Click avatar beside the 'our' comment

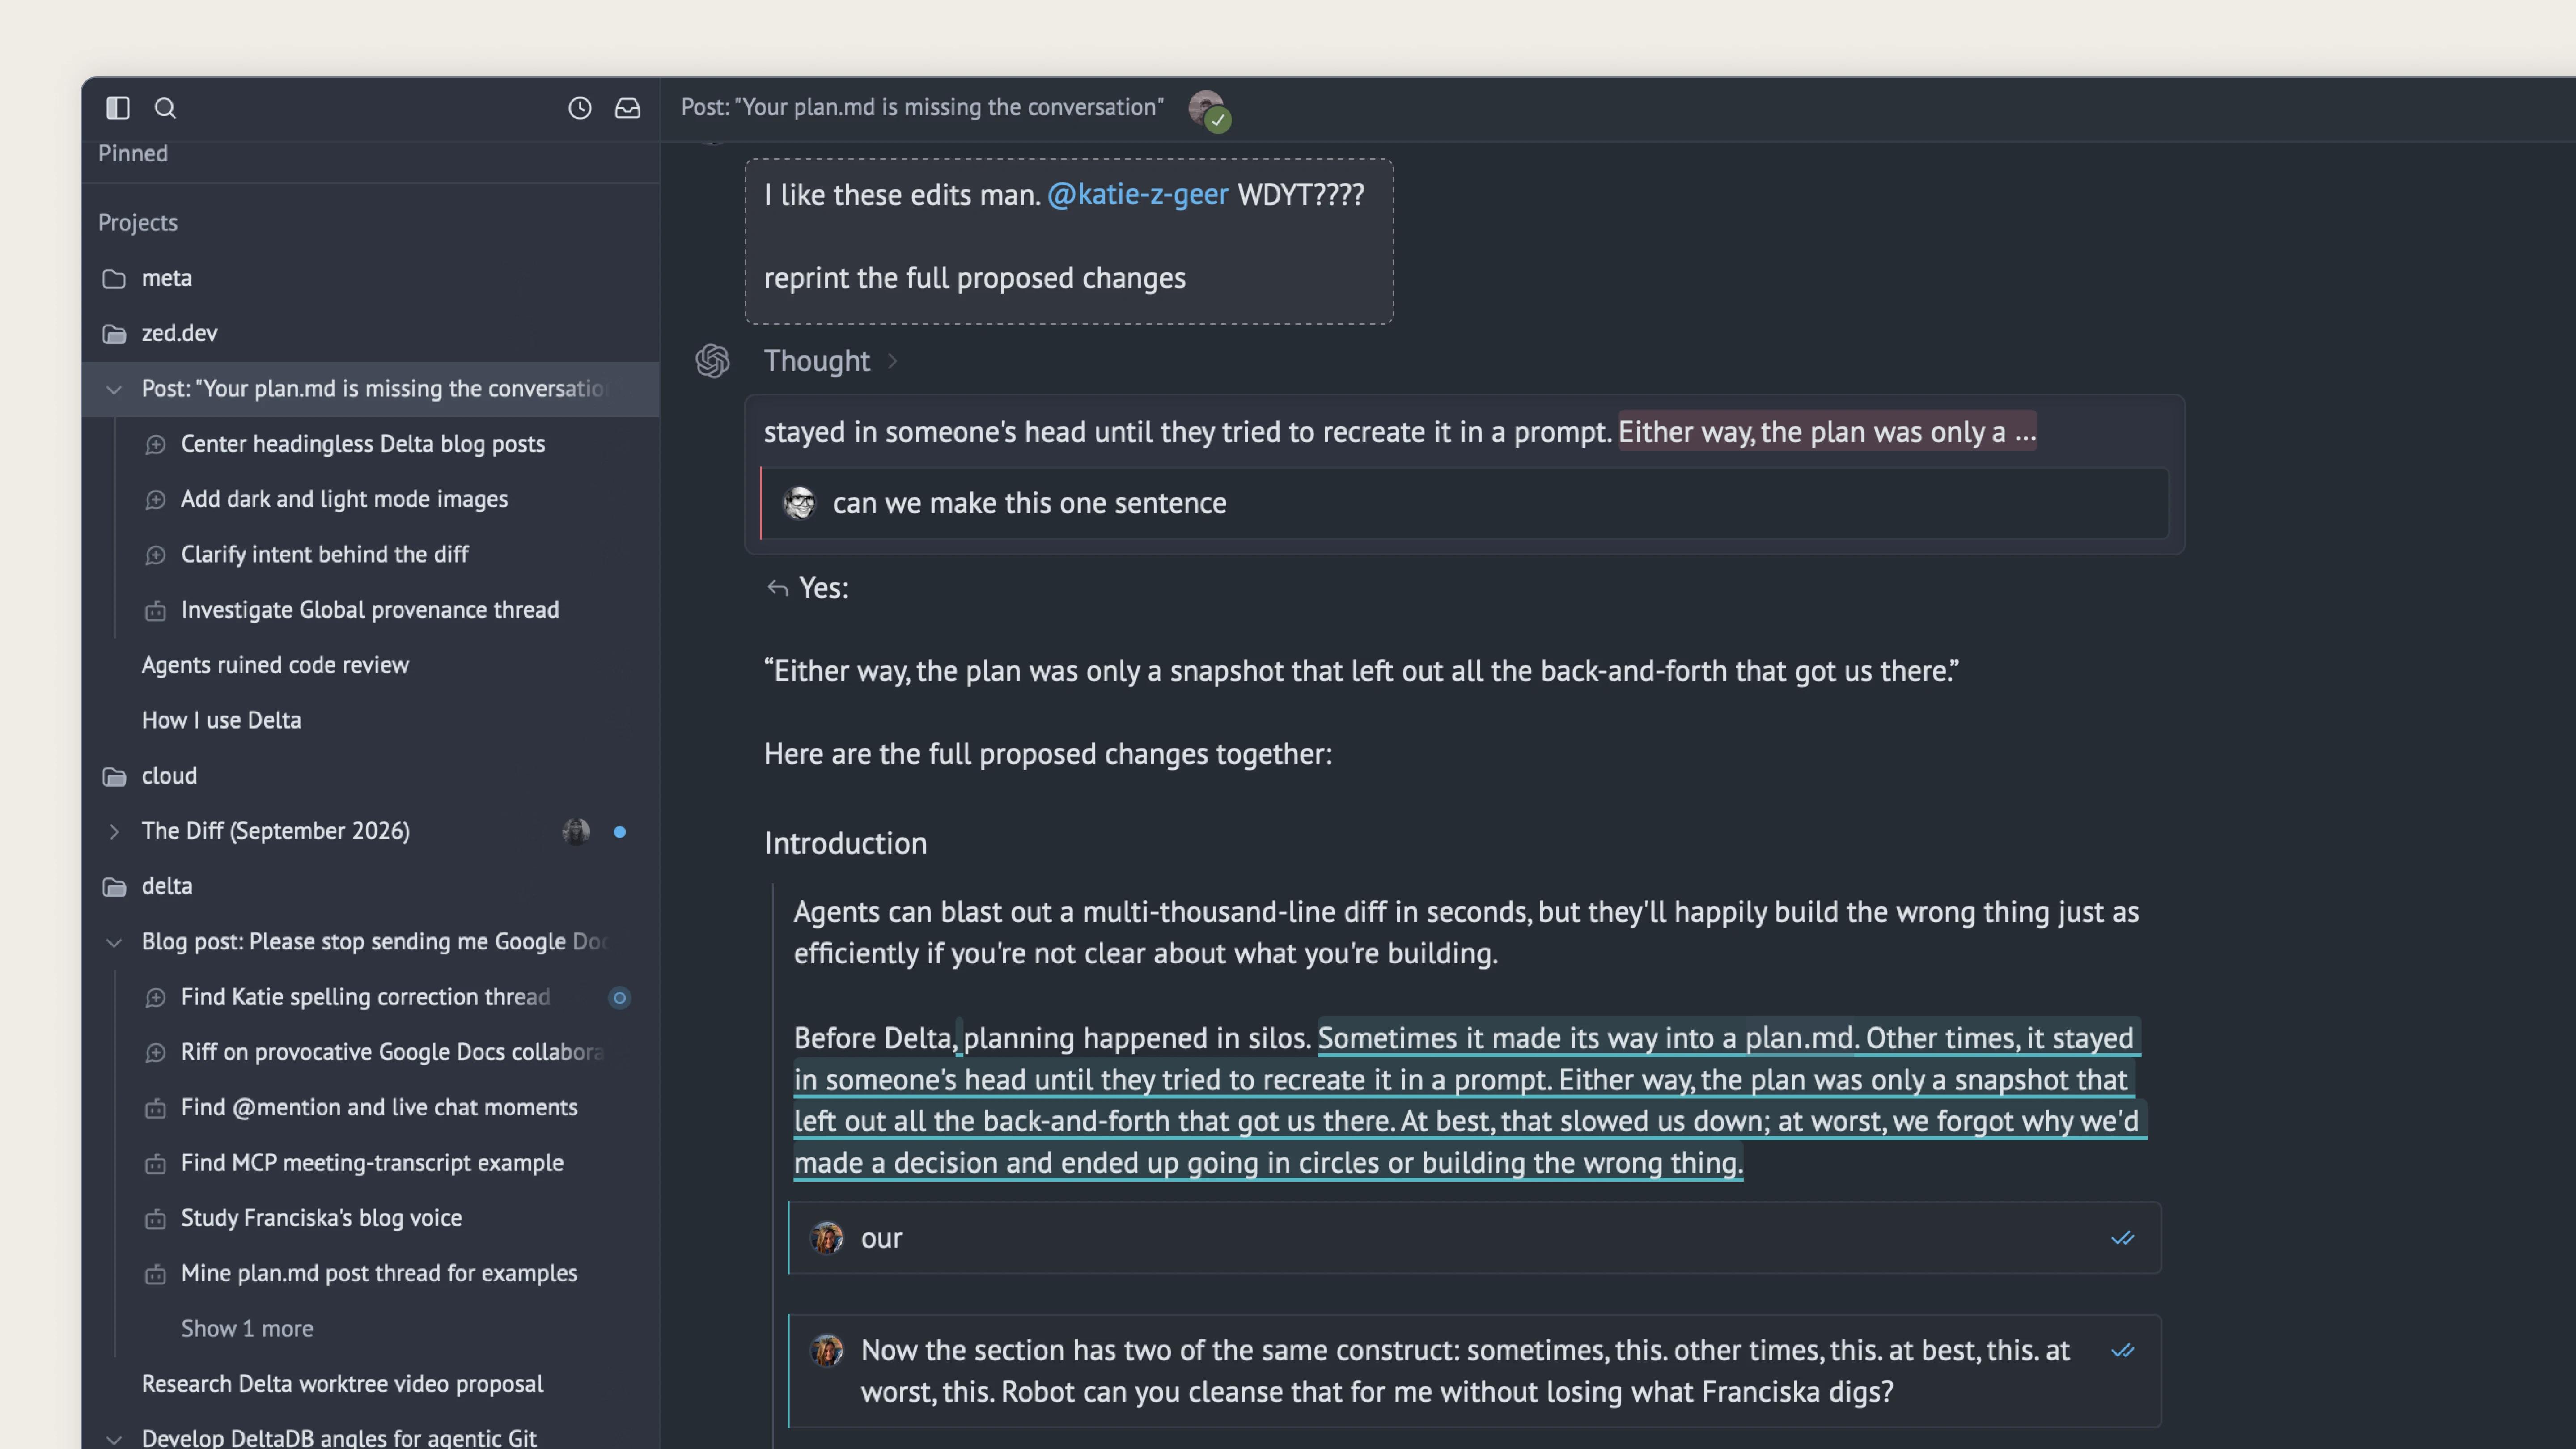click(x=827, y=1238)
